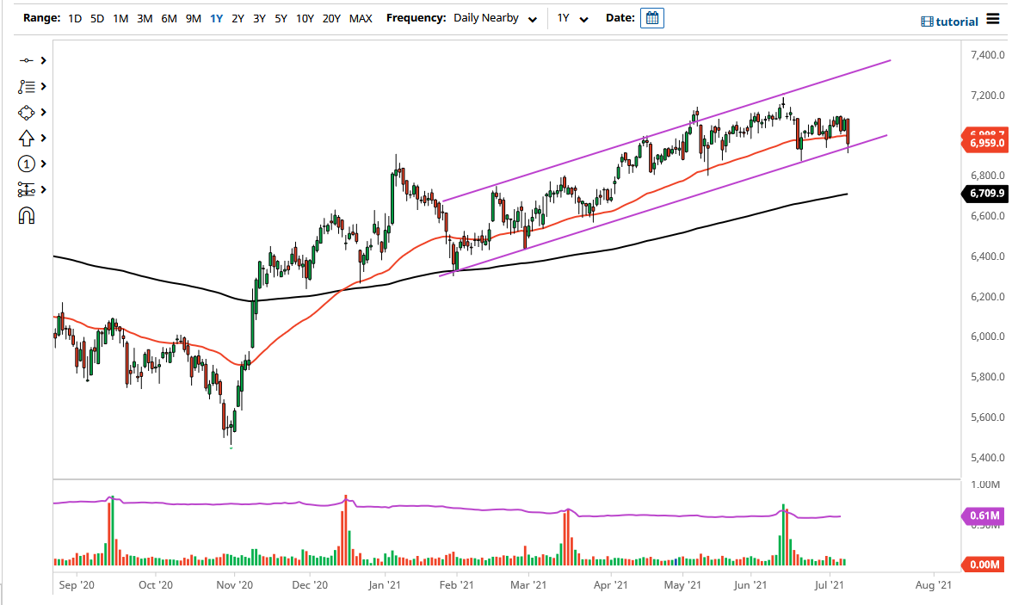Switch range to MAX
Image resolution: width=1012 pixels, height=605 pixels.
pos(361,17)
